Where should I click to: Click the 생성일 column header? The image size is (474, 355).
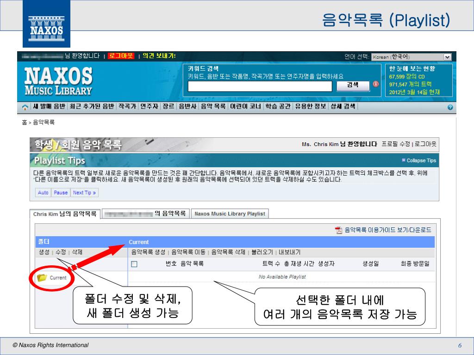tap(371, 264)
